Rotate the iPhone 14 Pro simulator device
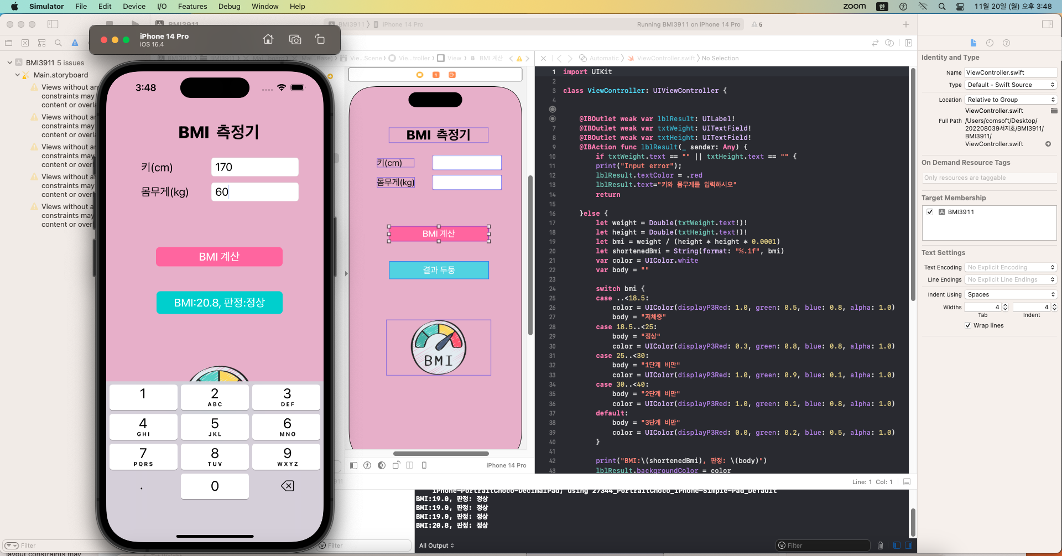Image resolution: width=1062 pixels, height=556 pixels. (320, 39)
